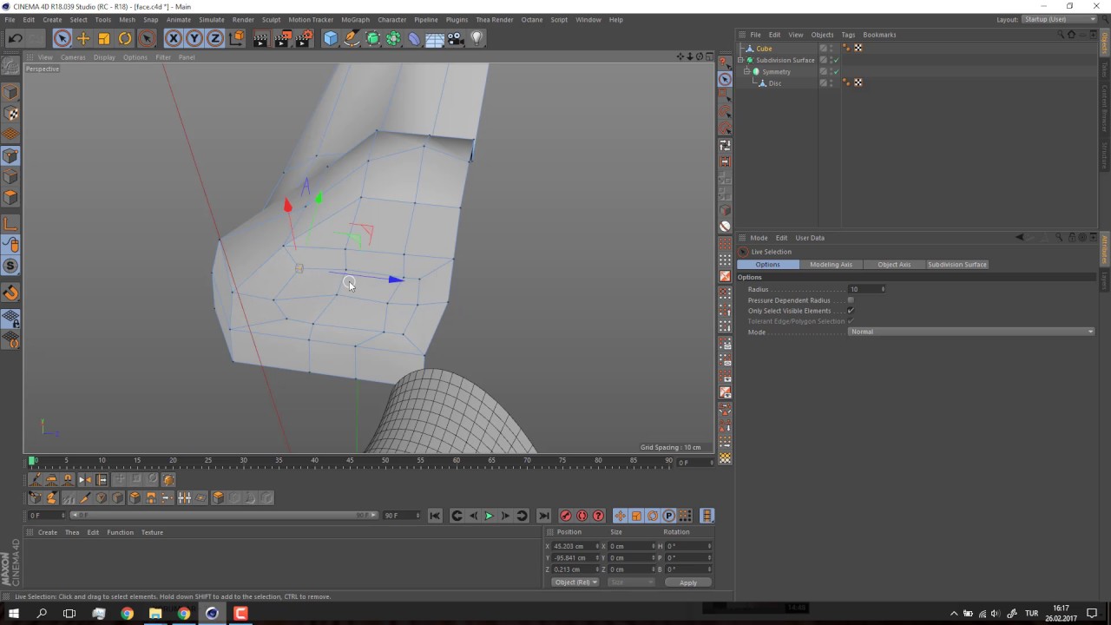The height and width of the screenshot is (625, 1111).
Task: Select the Rotate tool
Action: 125,38
